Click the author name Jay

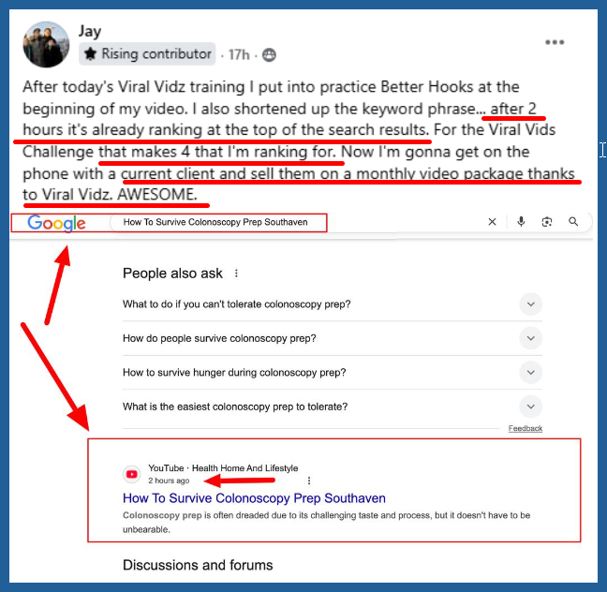[x=90, y=31]
